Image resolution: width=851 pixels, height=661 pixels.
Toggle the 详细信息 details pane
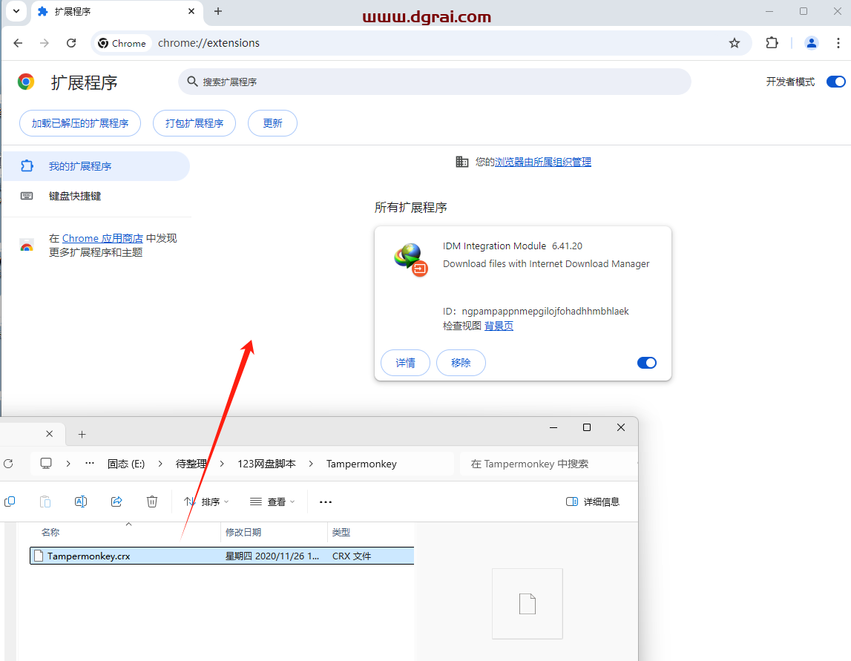pos(592,501)
